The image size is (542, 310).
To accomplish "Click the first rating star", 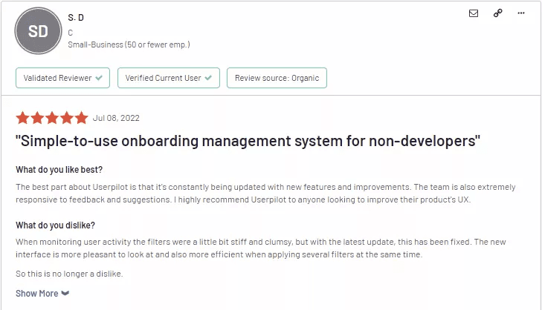I will (22, 118).
